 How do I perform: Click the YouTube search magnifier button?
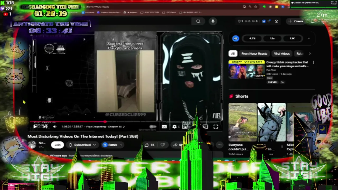point(198,21)
